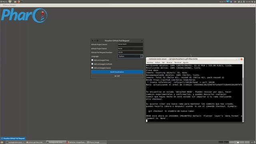Click the show desktop icon in top panel

coord(10,2)
